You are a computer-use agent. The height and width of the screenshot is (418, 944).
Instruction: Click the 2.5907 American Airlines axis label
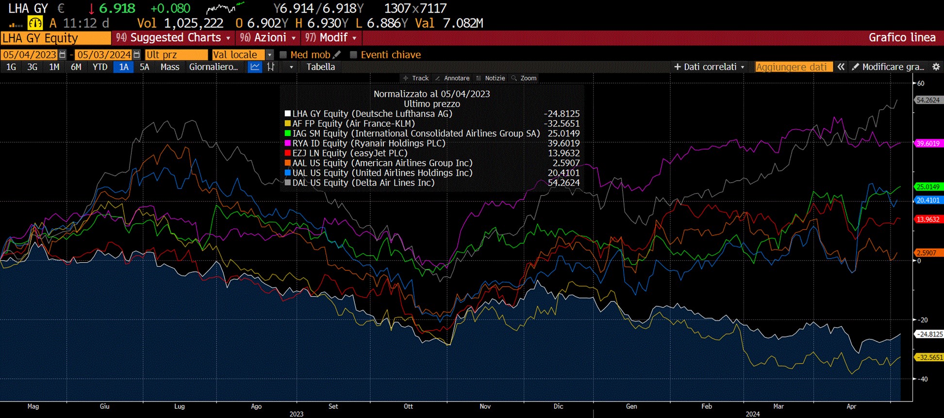click(928, 253)
